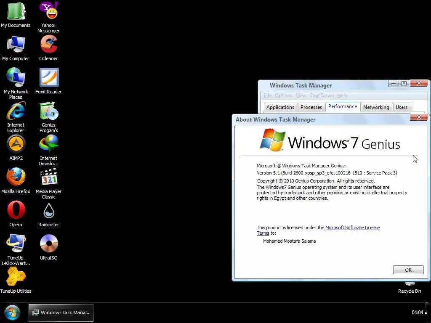Image resolution: width=431 pixels, height=323 pixels.
Task: Open the View menu in Task Manager
Action: pyautogui.click(x=301, y=95)
